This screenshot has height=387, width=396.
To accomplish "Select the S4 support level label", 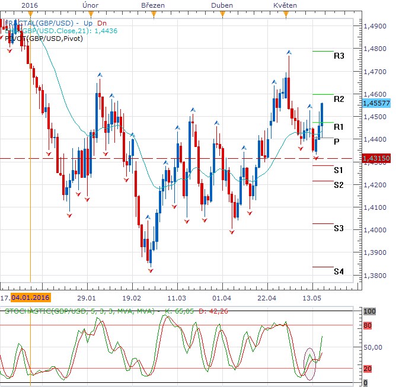I will point(338,272).
